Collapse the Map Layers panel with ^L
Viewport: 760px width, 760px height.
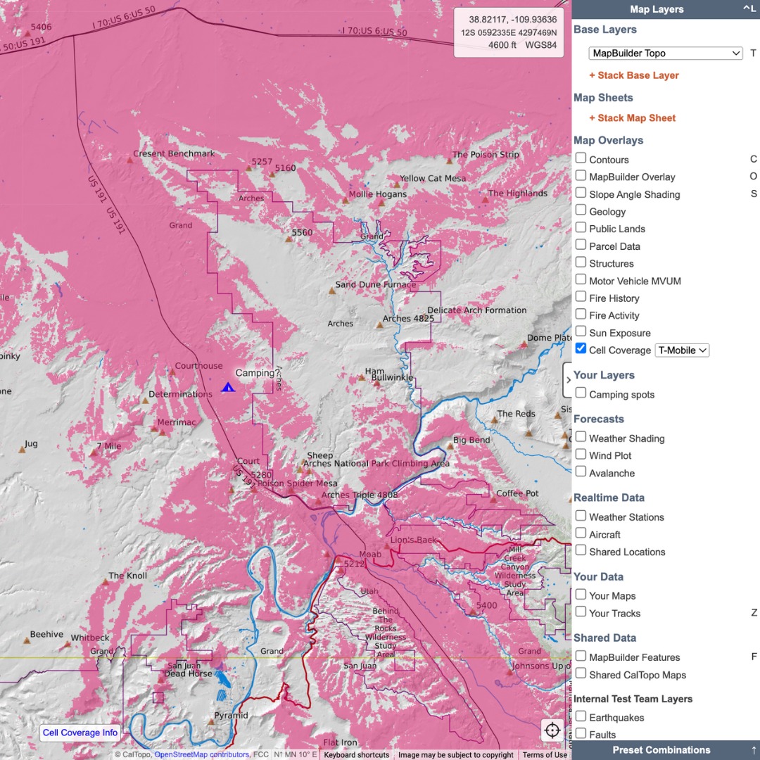pos(749,8)
